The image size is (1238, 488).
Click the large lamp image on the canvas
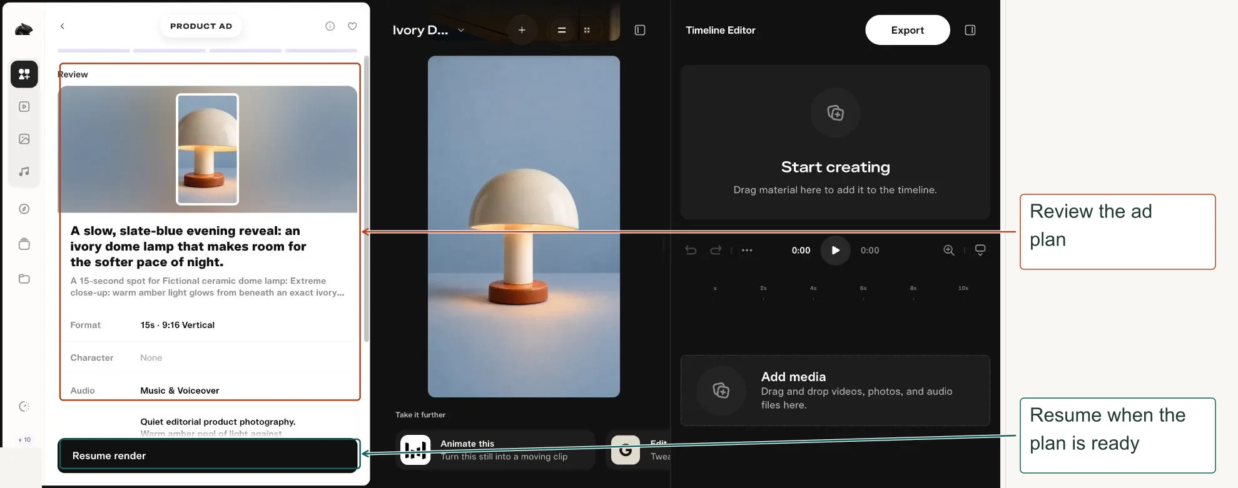tap(524, 226)
